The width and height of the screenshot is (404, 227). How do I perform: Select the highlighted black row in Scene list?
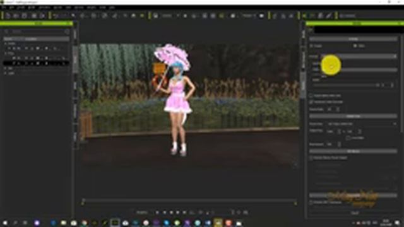(x=36, y=63)
